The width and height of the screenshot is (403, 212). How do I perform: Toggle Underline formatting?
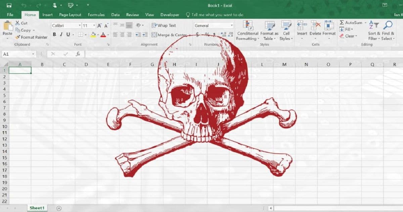[x=68, y=35]
